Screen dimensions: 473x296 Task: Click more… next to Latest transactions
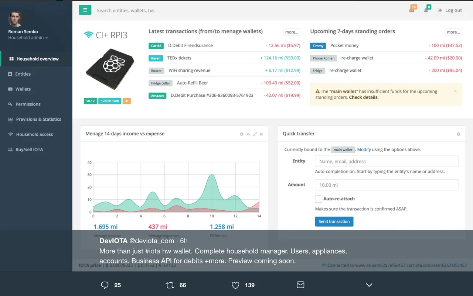tap(292, 32)
